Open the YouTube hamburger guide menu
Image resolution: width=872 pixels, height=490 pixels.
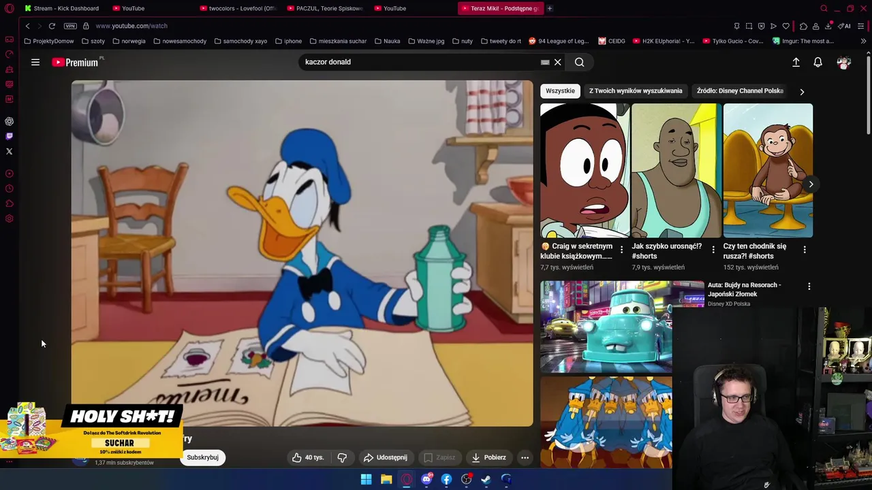coord(35,62)
